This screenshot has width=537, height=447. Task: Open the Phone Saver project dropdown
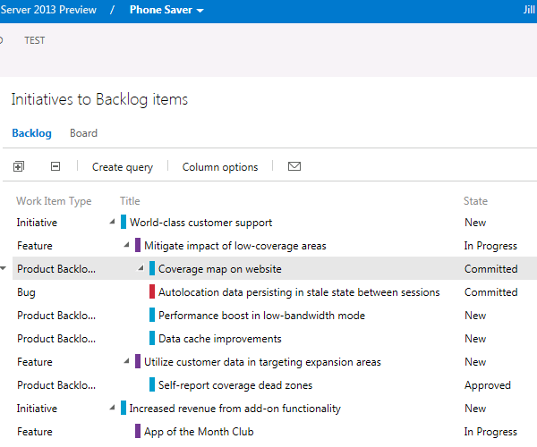tap(166, 11)
